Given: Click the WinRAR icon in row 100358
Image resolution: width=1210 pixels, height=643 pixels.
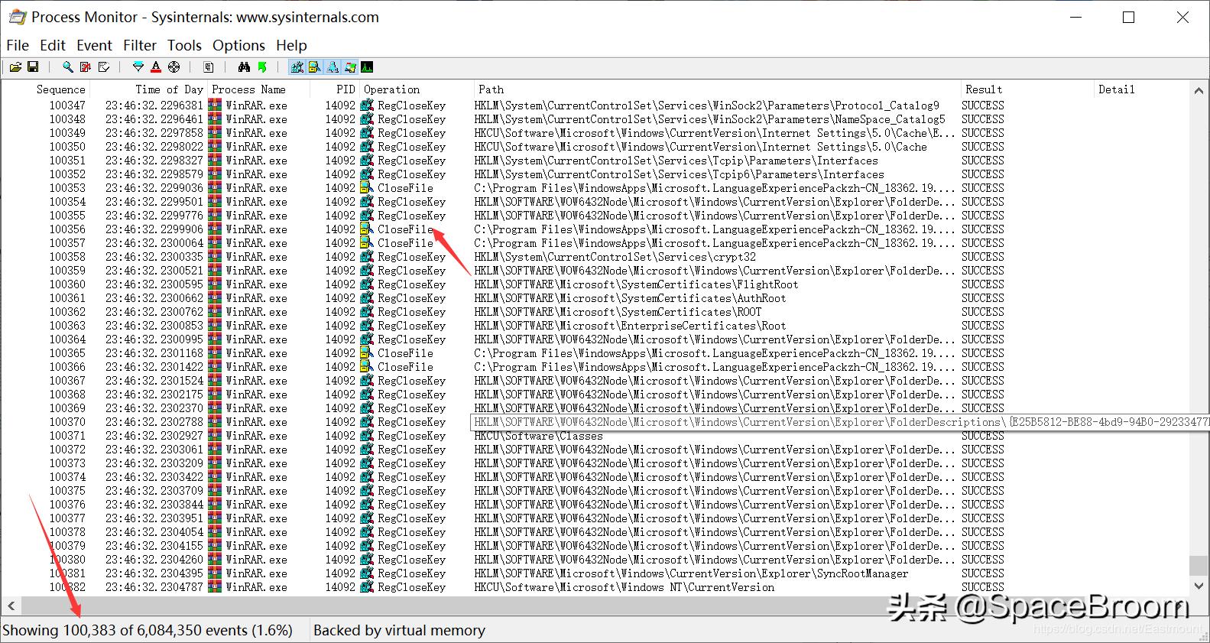Looking at the screenshot, I should [x=216, y=257].
